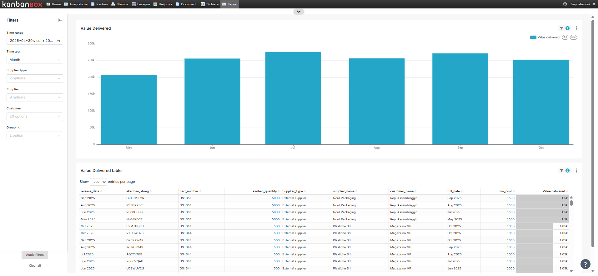This screenshot has height=276, width=598.
Task: Select 'All' legend toggle in chart
Action: [x=565, y=37]
